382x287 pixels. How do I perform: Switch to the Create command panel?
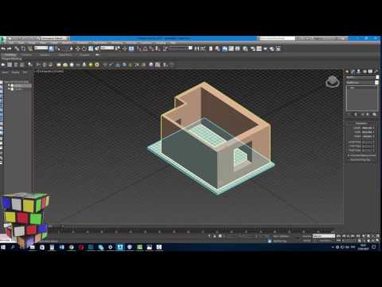click(x=347, y=72)
